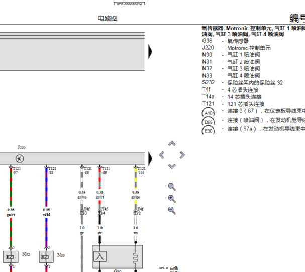Screen dimensions: 305x272
Task: Click the 0.35 gr/rt wire label
Action: coord(100,195)
